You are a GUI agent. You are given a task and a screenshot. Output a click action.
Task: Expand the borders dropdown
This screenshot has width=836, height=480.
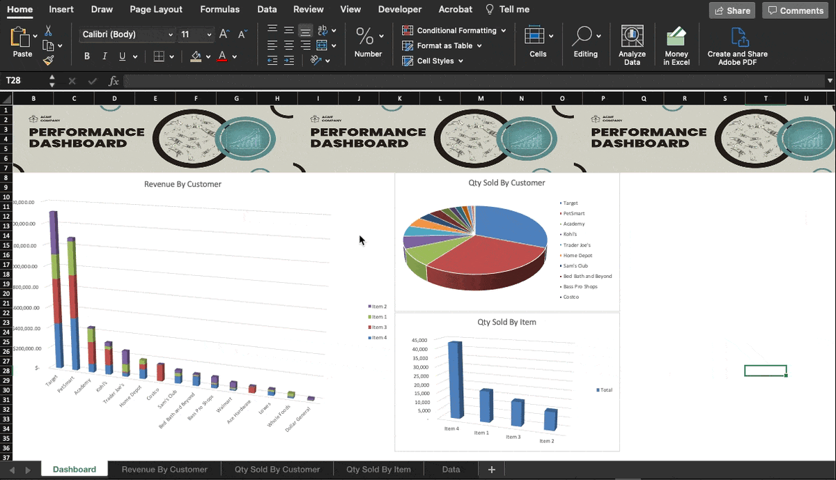click(171, 56)
